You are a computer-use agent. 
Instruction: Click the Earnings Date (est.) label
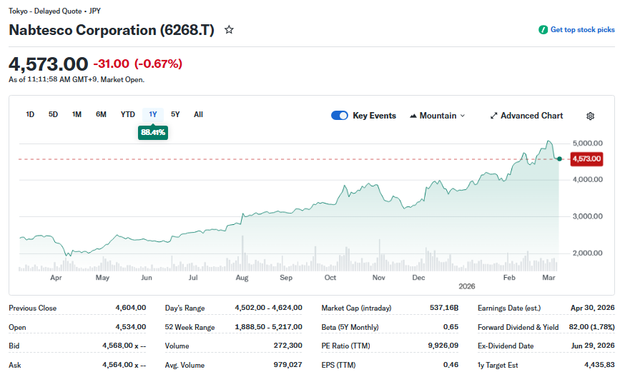[x=509, y=308]
